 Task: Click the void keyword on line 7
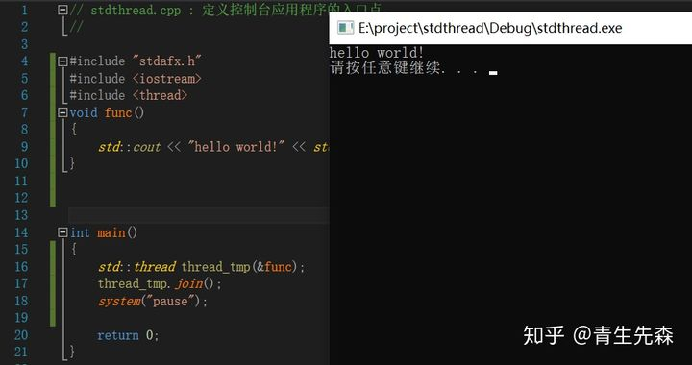tap(84, 112)
